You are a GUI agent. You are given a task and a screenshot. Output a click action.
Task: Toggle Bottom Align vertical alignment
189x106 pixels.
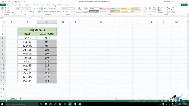[42, 9]
